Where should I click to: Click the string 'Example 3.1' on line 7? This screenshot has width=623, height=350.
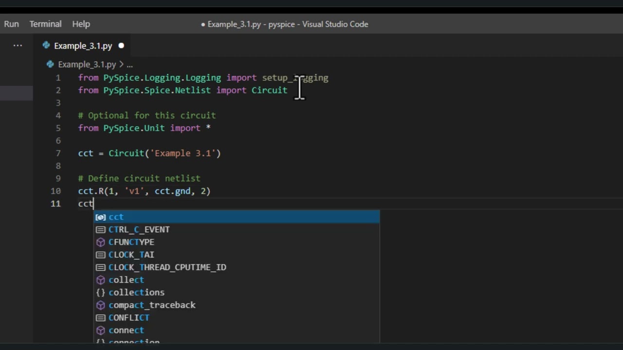click(183, 154)
